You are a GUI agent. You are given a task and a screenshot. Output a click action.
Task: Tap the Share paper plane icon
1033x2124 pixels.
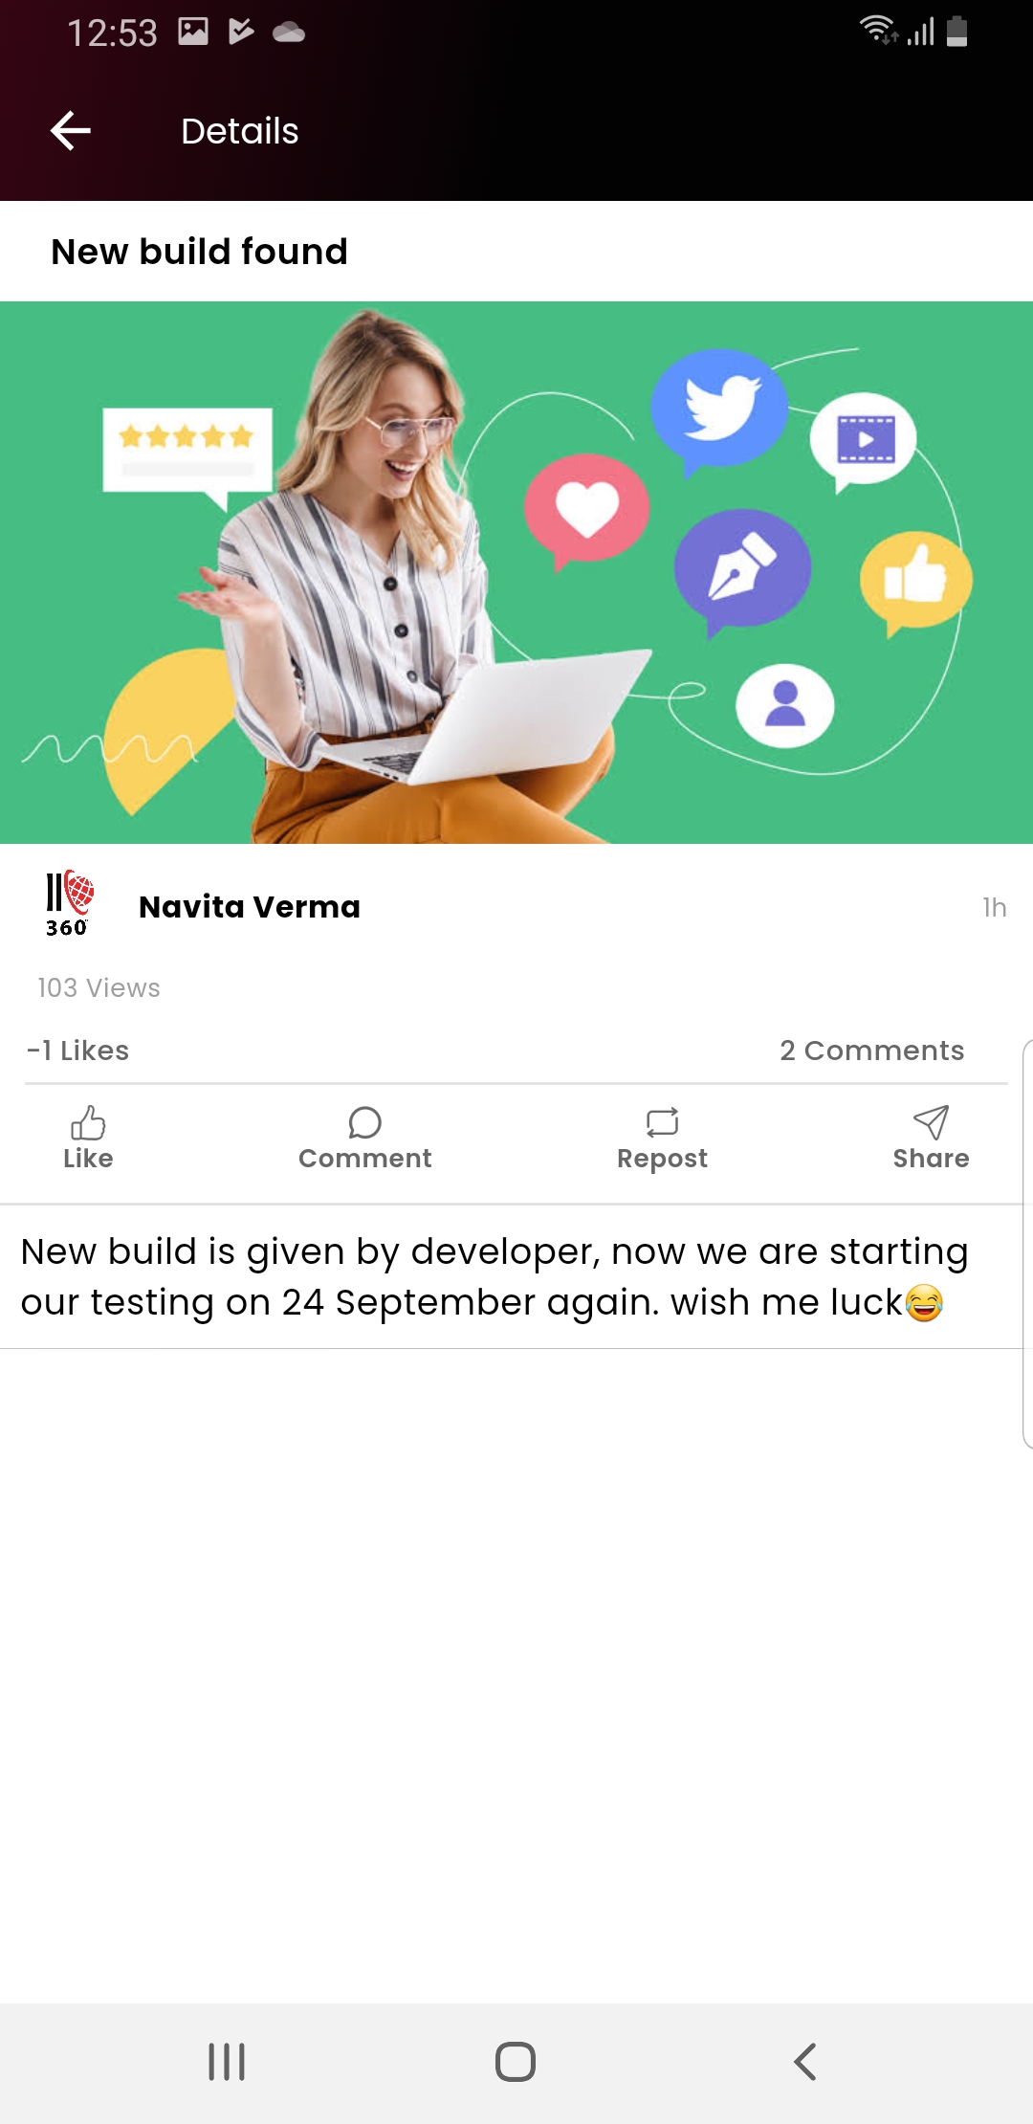tap(931, 1122)
